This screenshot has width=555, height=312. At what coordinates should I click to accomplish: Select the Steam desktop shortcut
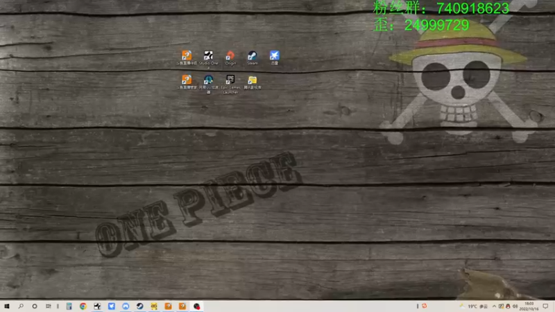tap(253, 58)
